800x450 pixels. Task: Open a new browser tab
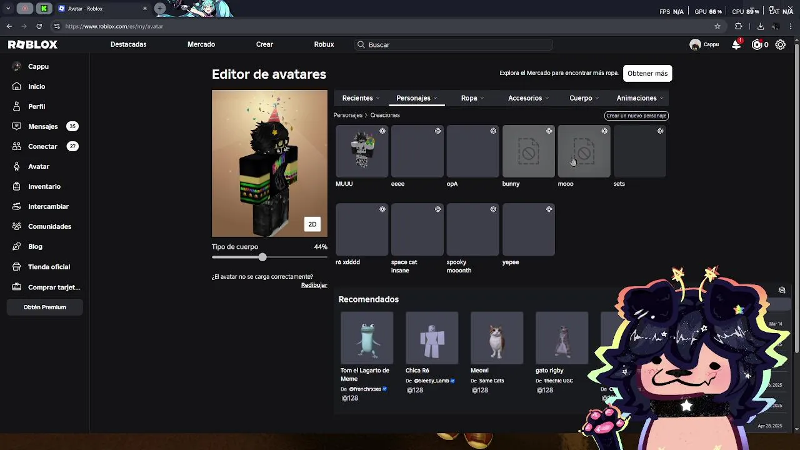coord(160,8)
